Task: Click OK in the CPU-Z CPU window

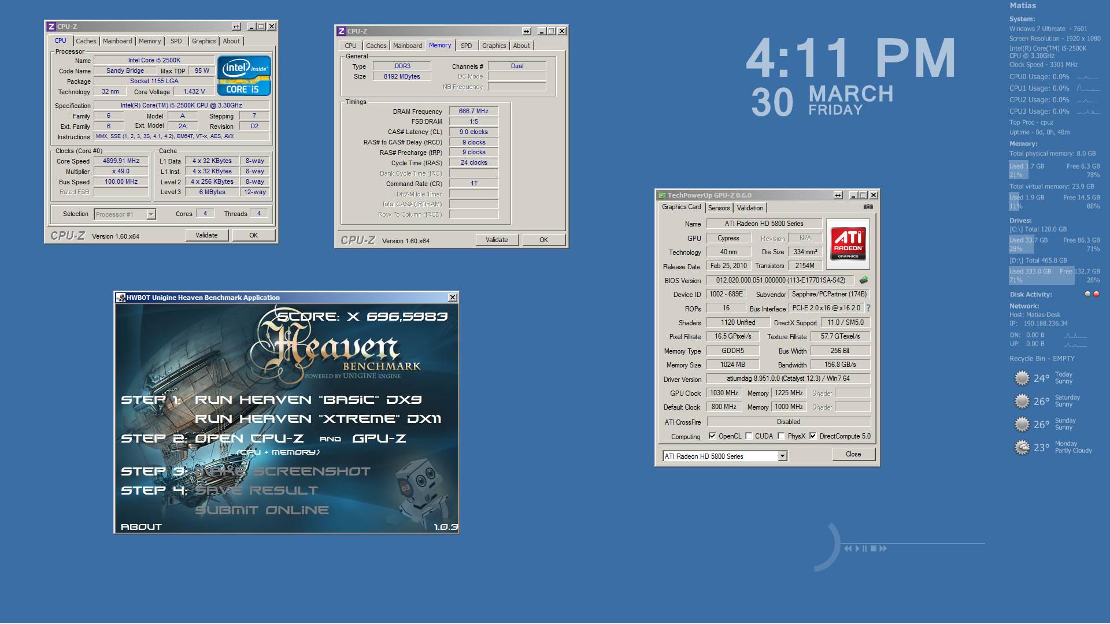Action: coord(253,235)
